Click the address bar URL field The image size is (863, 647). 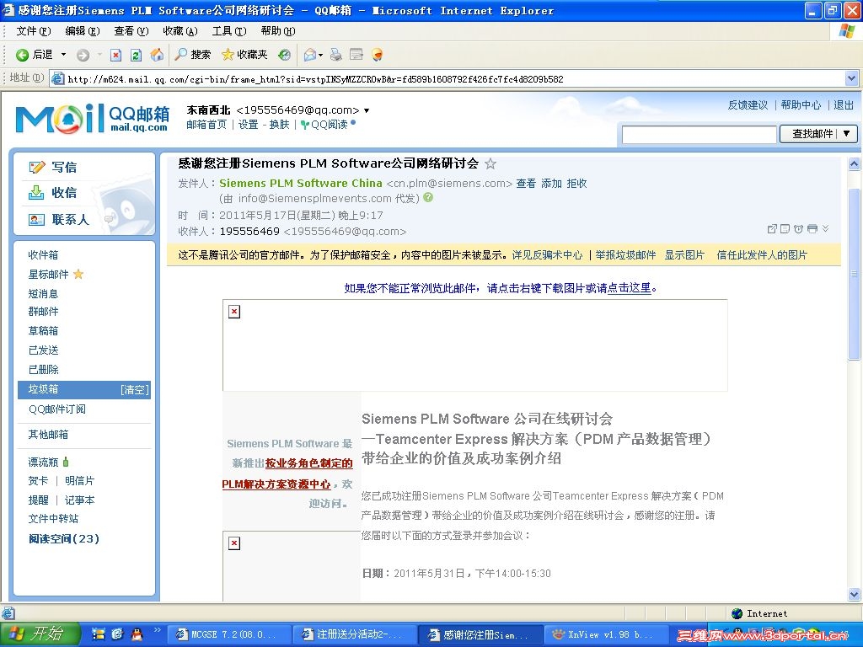(x=448, y=78)
